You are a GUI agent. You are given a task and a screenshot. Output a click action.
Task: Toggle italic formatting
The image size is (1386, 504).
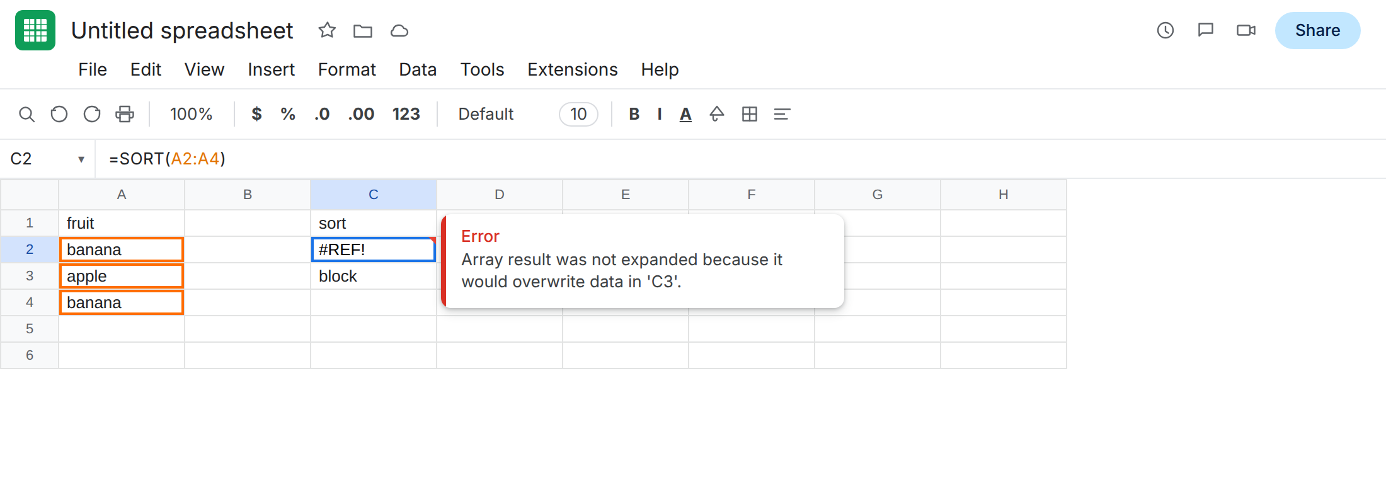(x=660, y=114)
